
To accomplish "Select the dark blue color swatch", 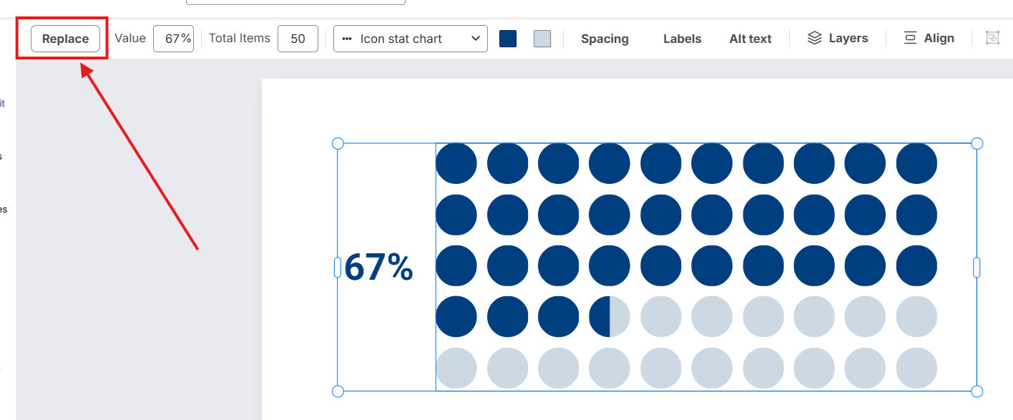I will (508, 39).
